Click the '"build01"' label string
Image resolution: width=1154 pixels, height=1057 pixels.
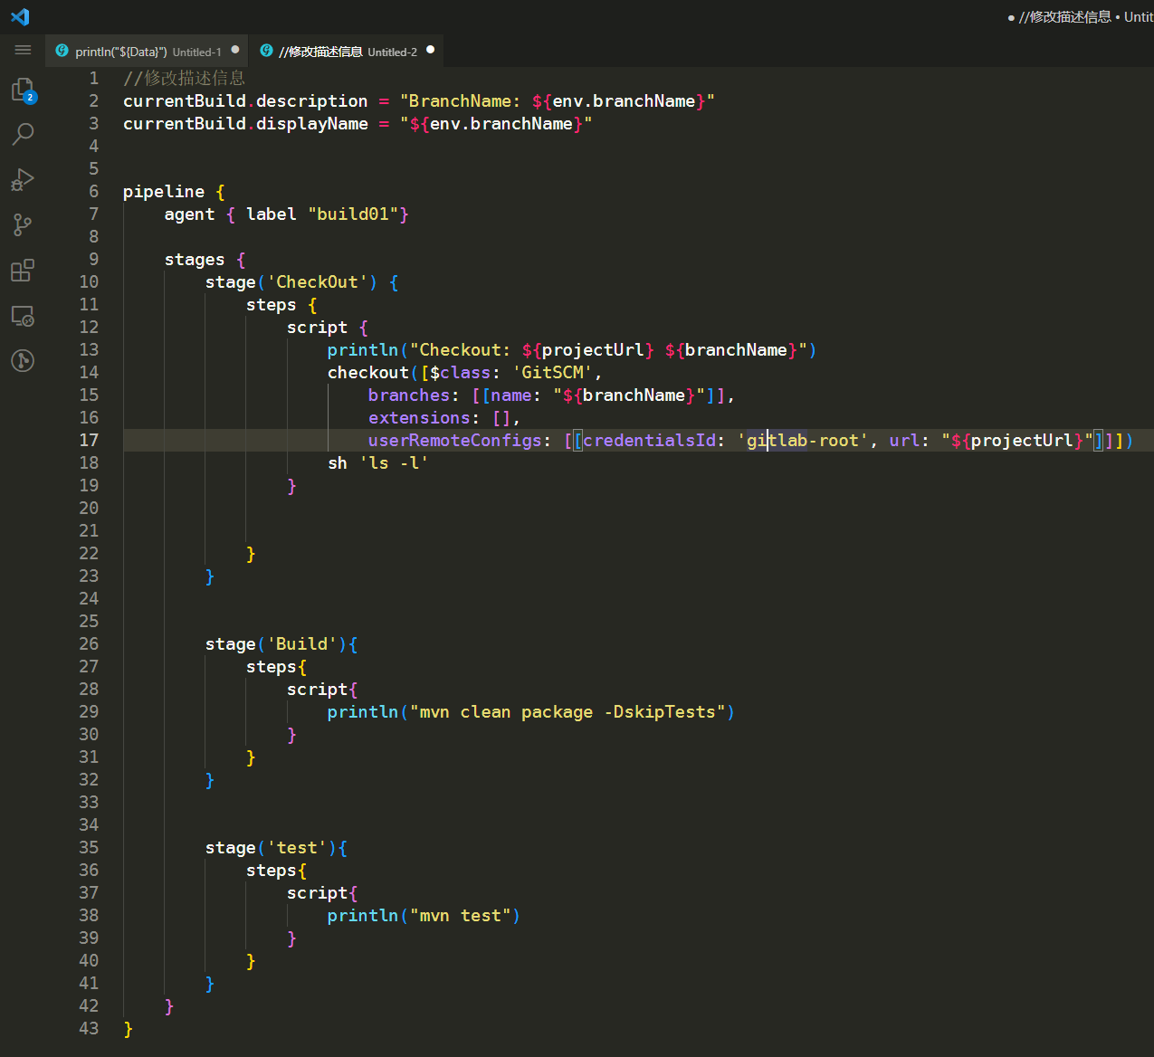(353, 214)
